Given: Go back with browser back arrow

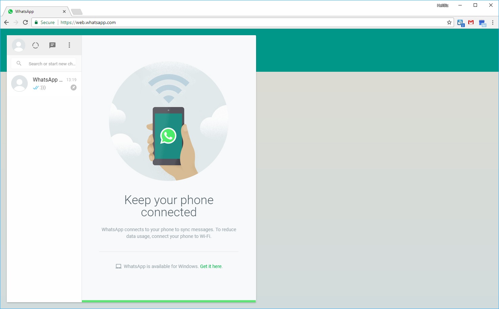Looking at the screenshot, I should coord(6,22).
